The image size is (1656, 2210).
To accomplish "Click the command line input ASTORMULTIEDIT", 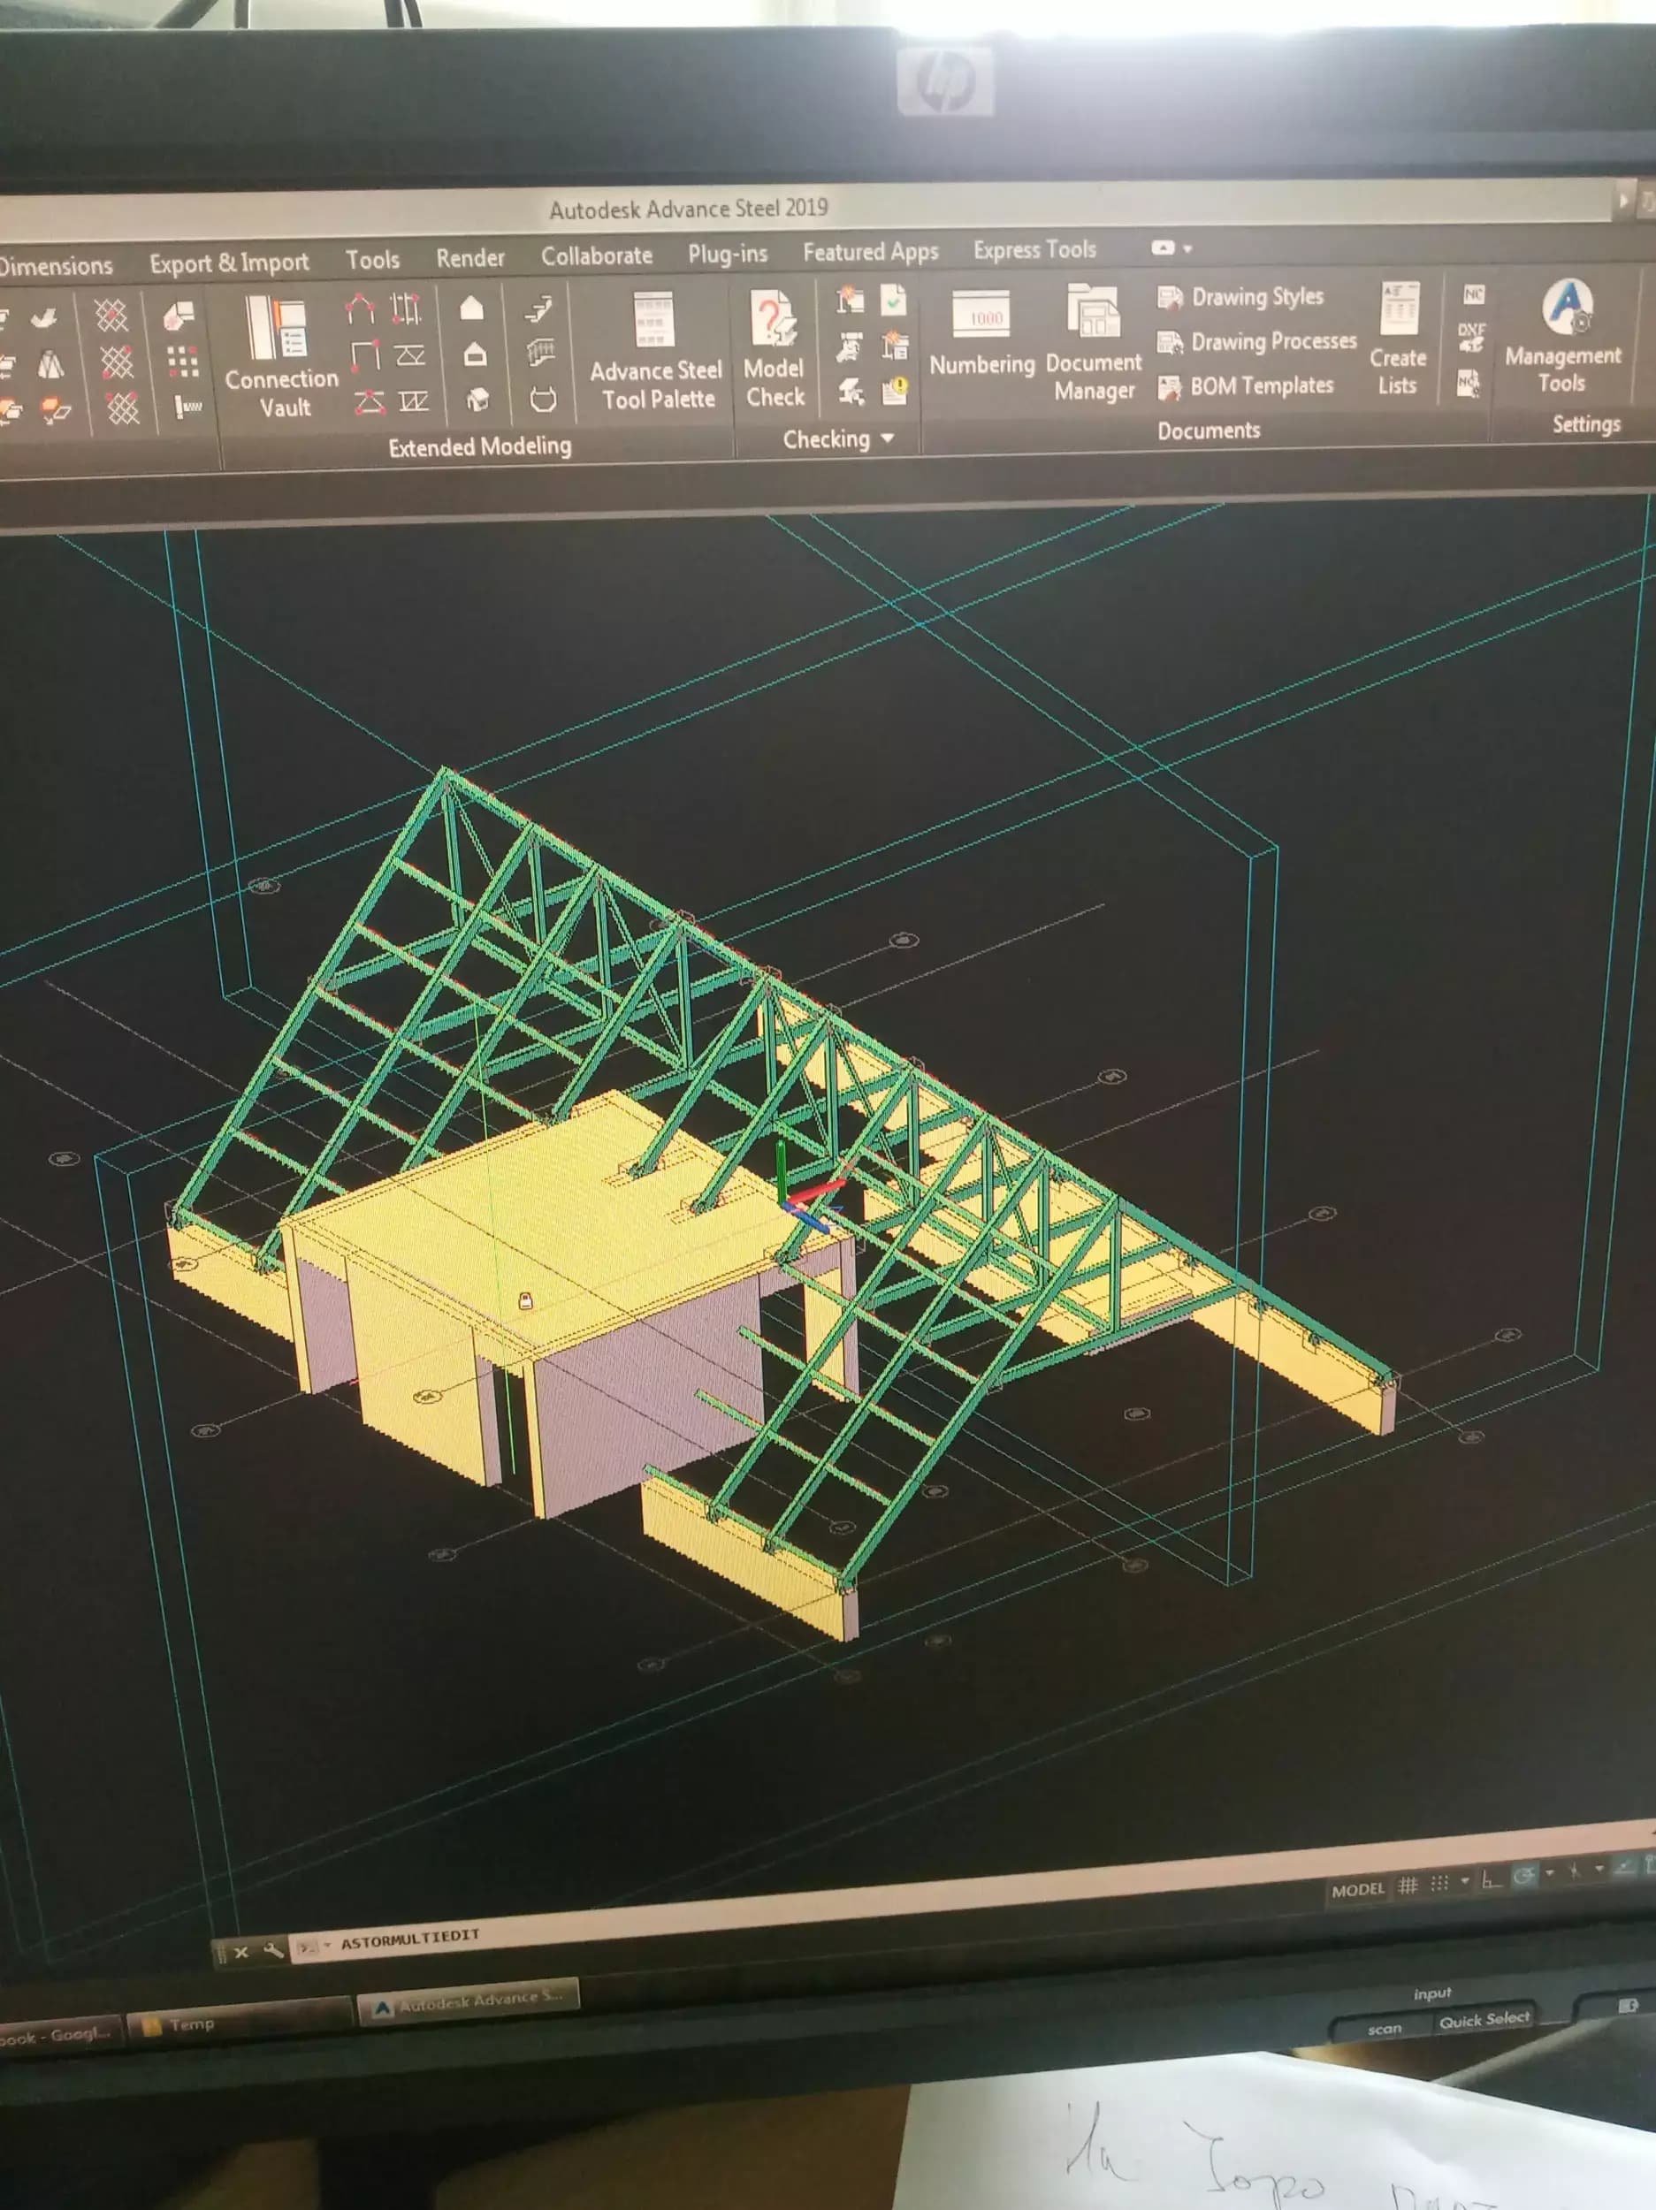I will click(x=411, y=1941).
